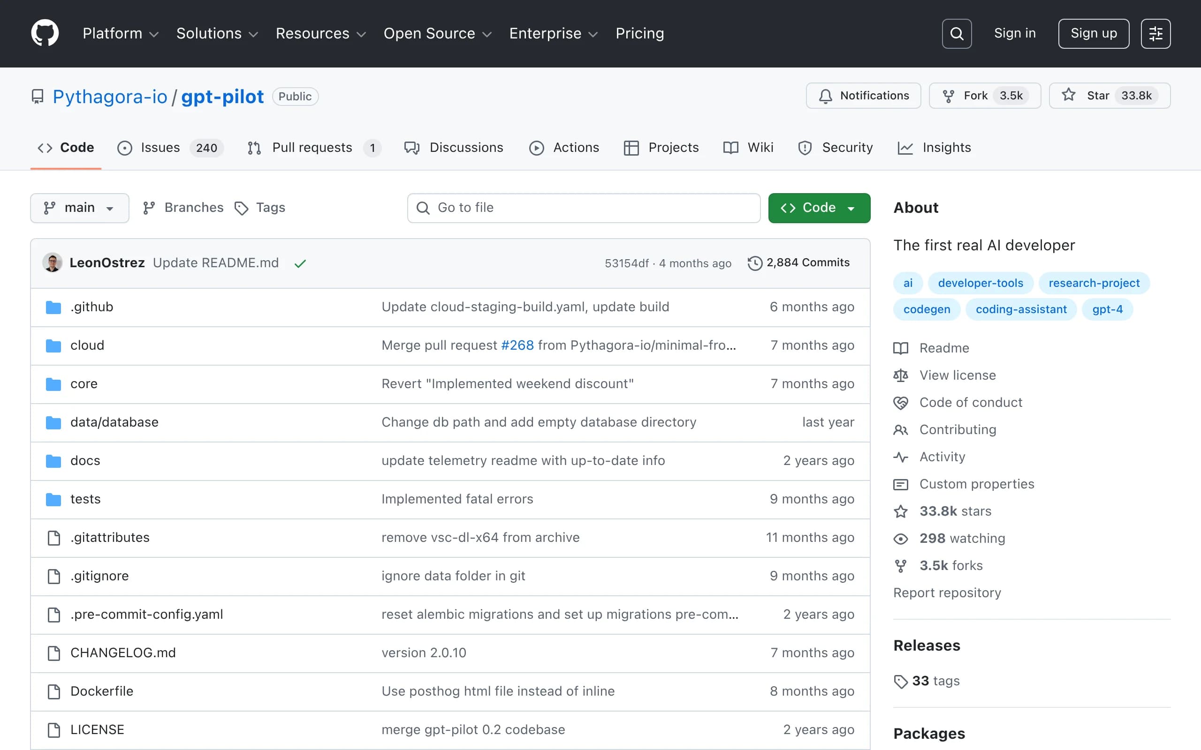Expand the Solutions menu
1201x750 pixels.
[x=217, y=33]
